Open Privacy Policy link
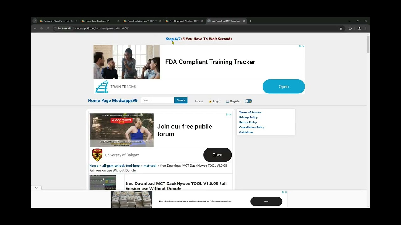Viewport: 401px width, 225px height. coord(248,117)
